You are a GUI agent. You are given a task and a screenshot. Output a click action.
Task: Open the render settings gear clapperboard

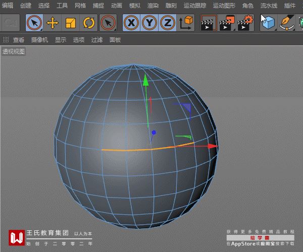(x=245, y=23)
